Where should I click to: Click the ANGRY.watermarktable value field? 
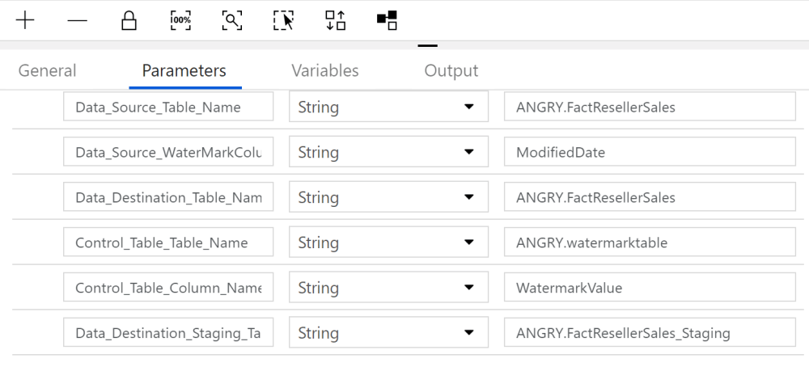pyautogui.click(x=649, y=243)
